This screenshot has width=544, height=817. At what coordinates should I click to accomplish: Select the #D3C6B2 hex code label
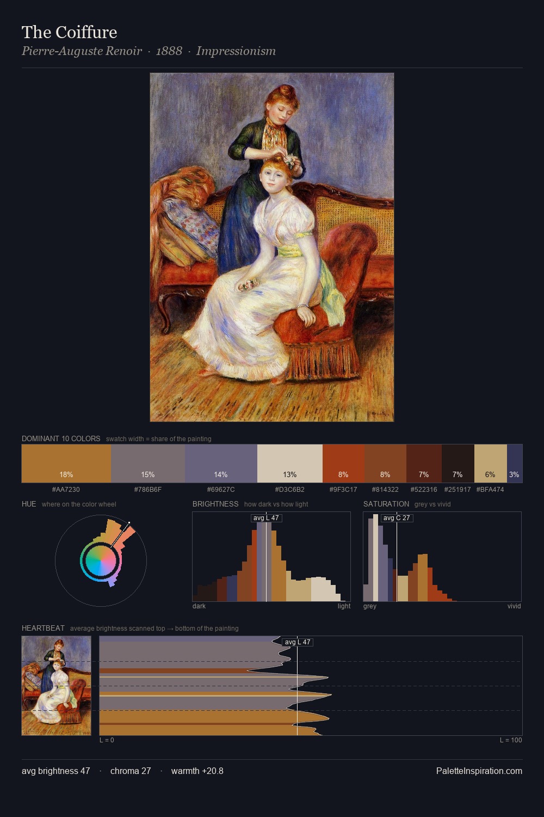click(290, 490)
